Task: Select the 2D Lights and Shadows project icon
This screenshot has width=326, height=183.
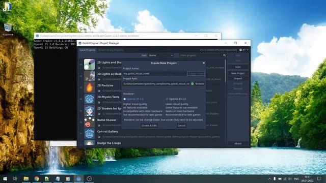Action: coord(90,65)
